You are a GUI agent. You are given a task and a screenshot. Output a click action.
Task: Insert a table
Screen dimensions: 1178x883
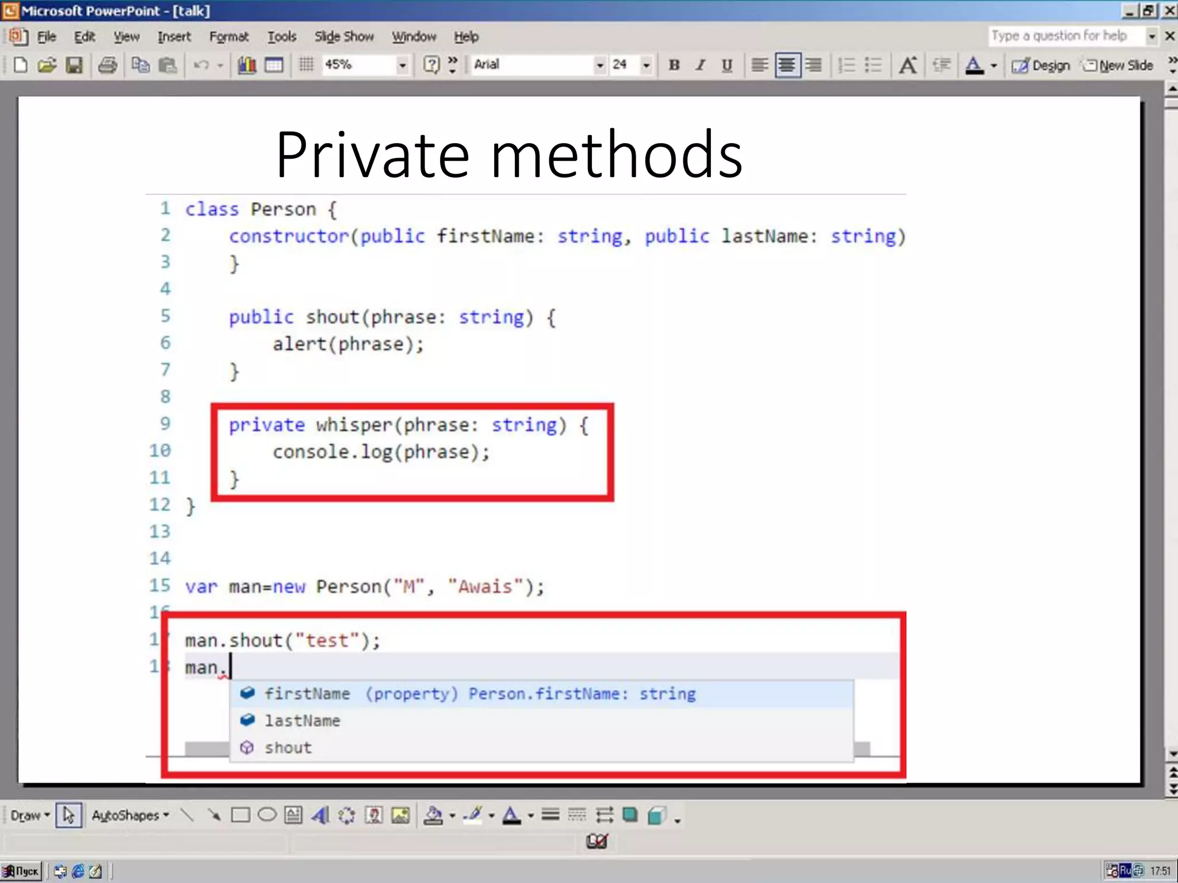(274, 65)
